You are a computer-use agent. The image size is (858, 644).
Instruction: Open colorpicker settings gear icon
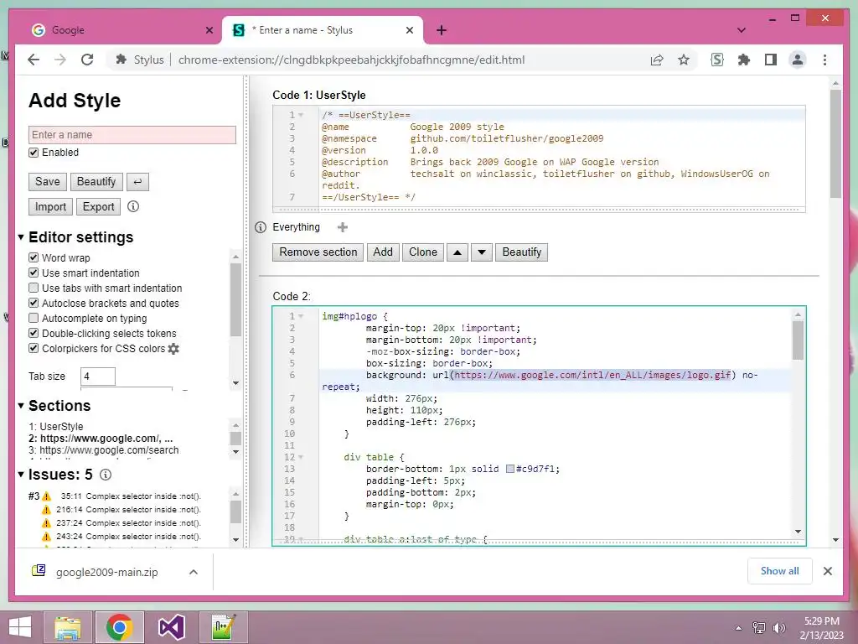pos(173,349)
